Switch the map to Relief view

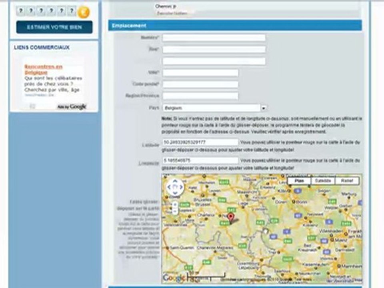(346, 181)
